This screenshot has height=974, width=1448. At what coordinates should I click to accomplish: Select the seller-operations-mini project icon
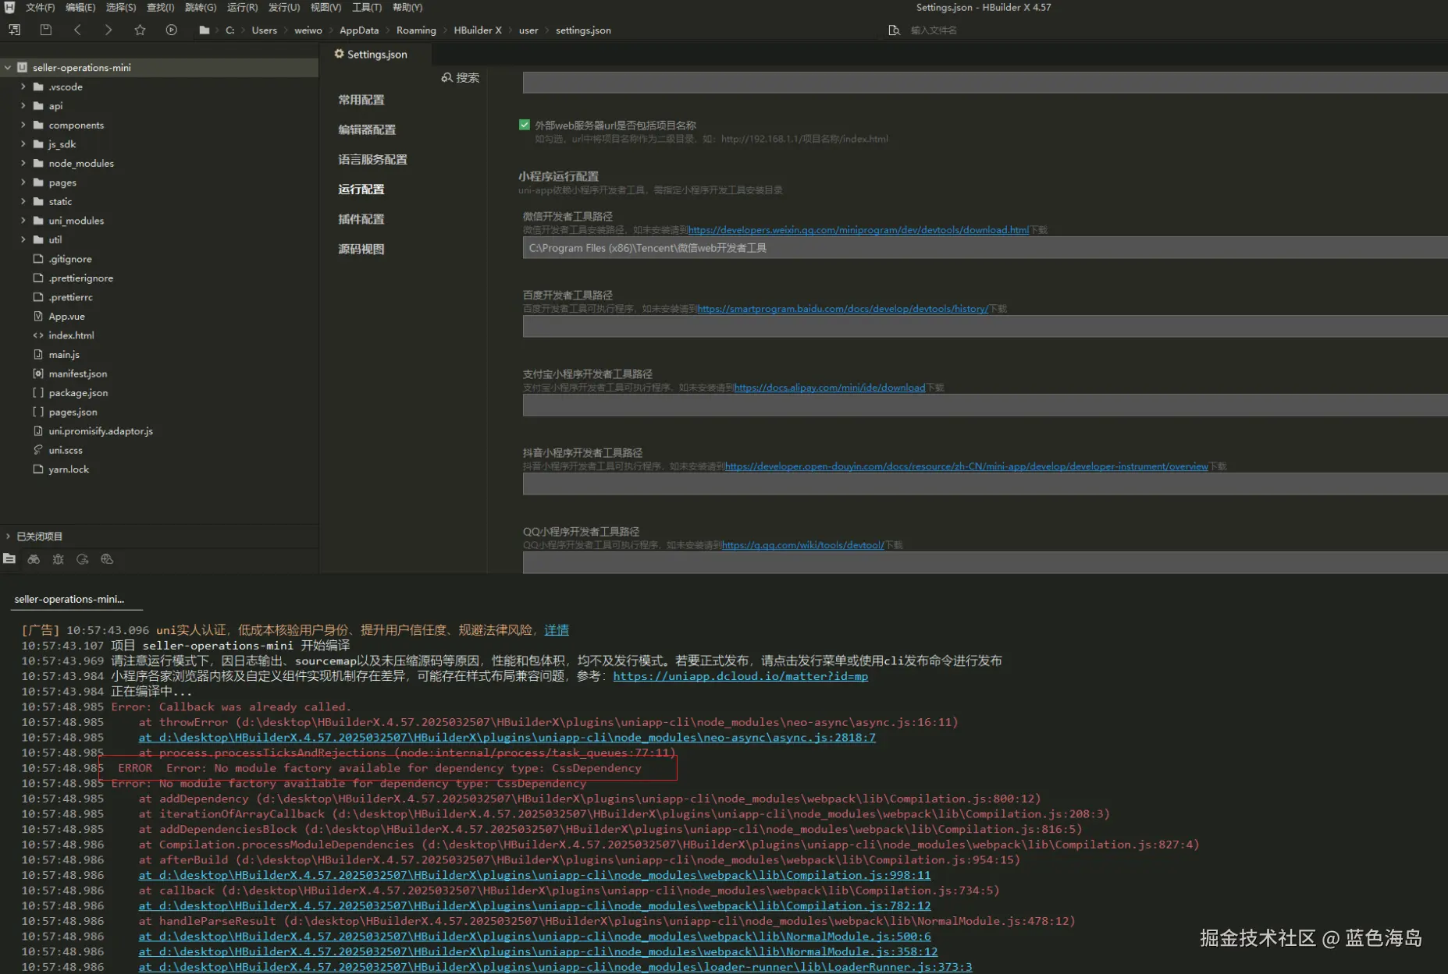click(22, 67)
